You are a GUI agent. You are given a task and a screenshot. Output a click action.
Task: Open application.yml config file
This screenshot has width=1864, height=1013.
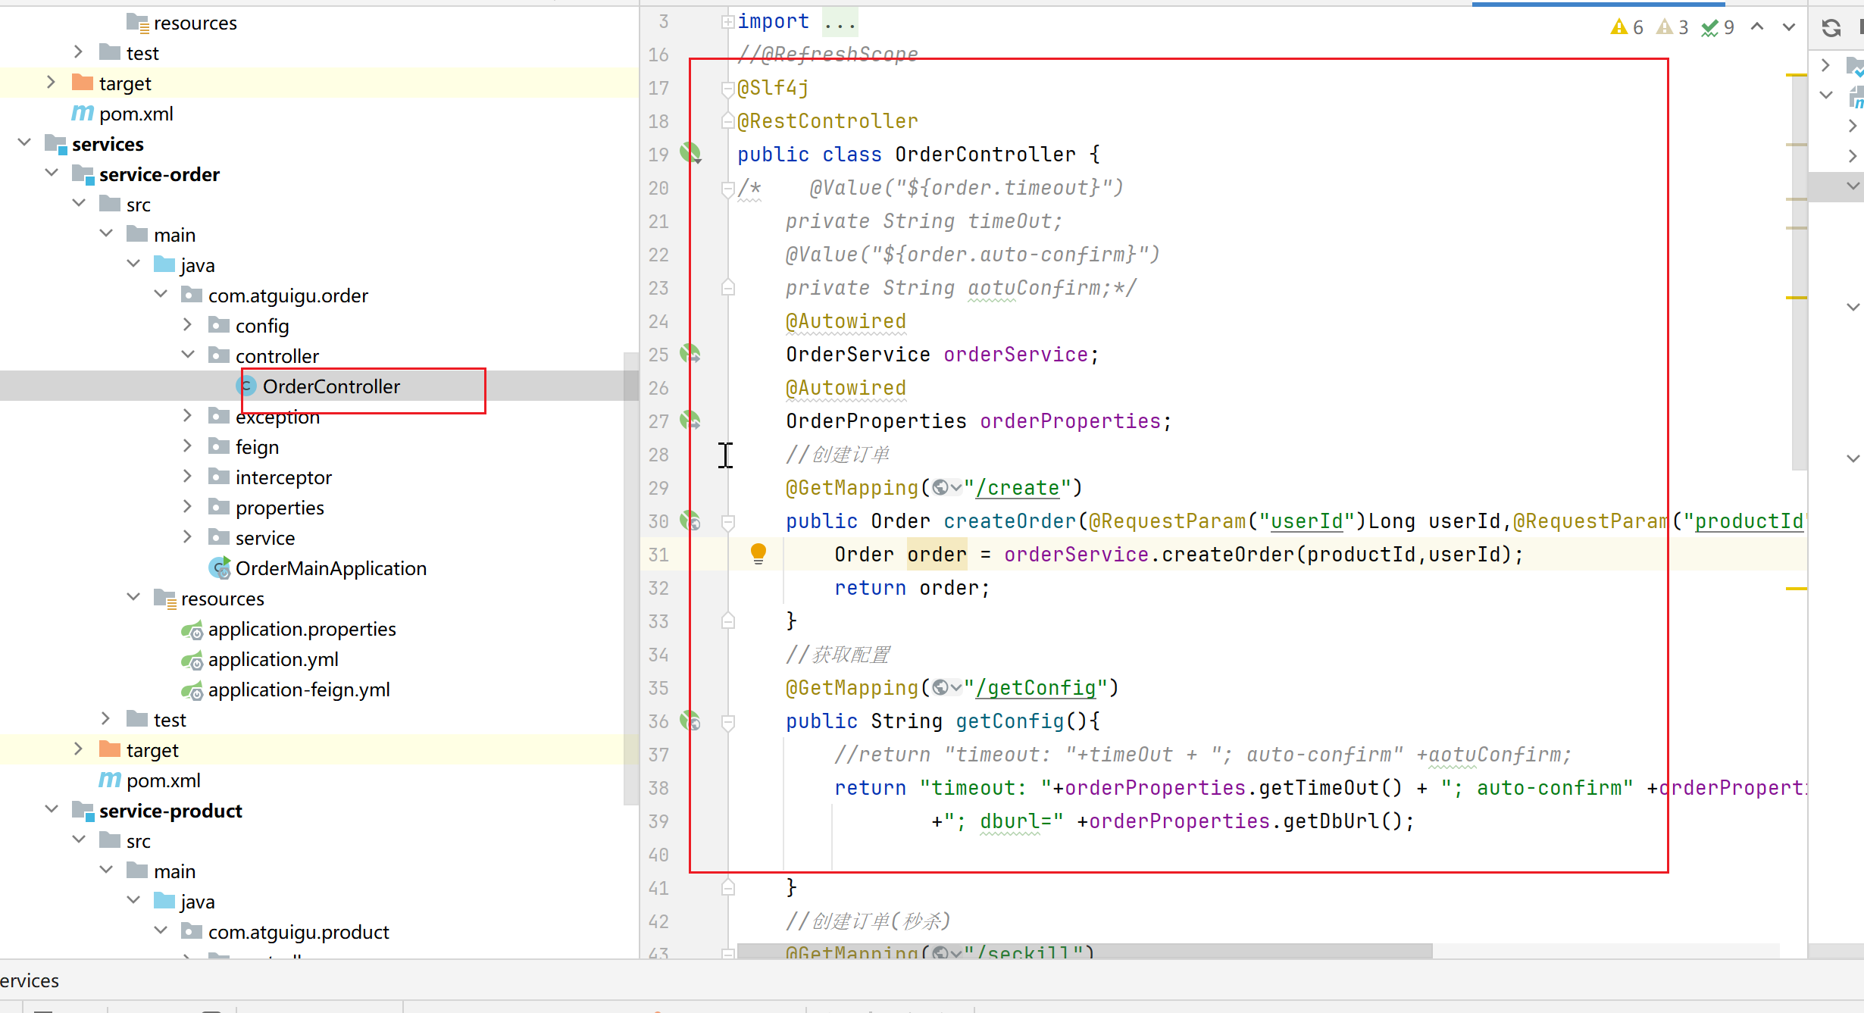(273, 659)
